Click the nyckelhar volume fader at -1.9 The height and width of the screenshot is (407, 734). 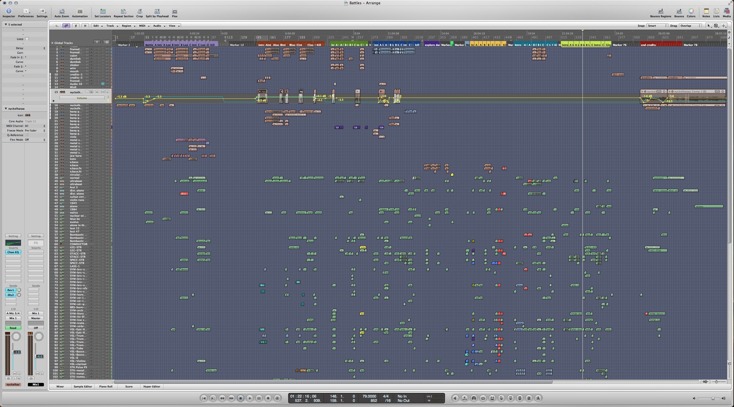tap(17, 352)
